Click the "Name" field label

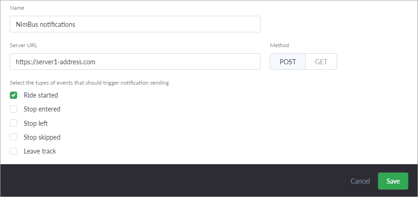[17, 8]
